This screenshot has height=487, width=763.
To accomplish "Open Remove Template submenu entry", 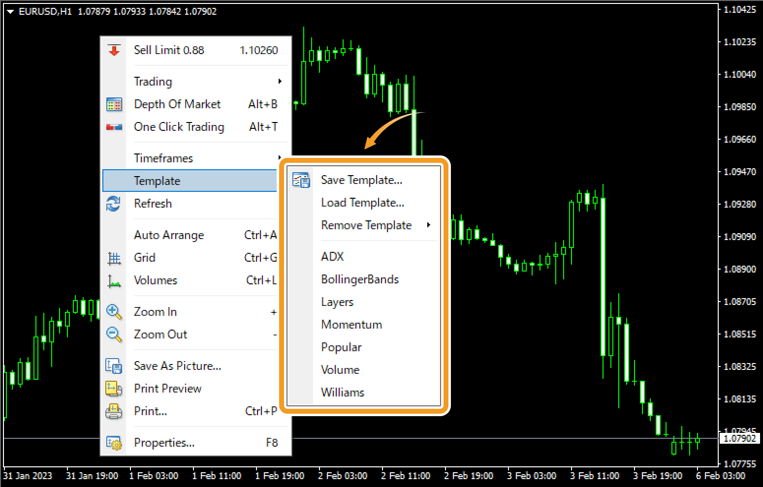I will point(364,225).
